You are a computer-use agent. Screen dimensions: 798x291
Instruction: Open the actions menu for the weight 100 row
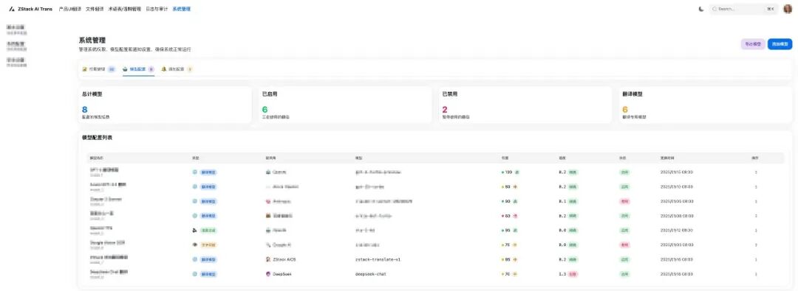pos(756,172)
